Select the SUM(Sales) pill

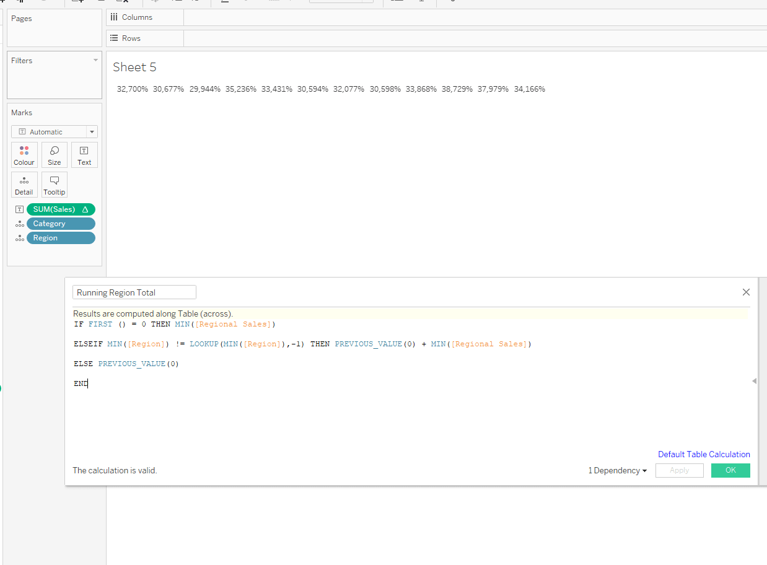[61, 209]
